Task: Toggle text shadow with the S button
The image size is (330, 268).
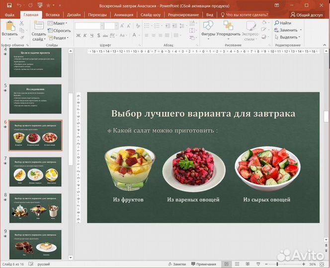Action: click(x=98, y=35)
